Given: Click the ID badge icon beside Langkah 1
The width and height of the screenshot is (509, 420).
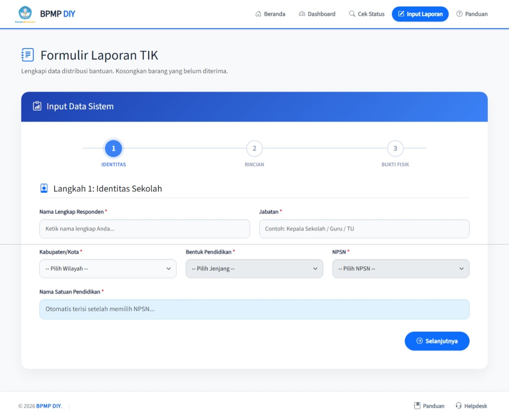Looking at the screenshot, I should point(44,188).
